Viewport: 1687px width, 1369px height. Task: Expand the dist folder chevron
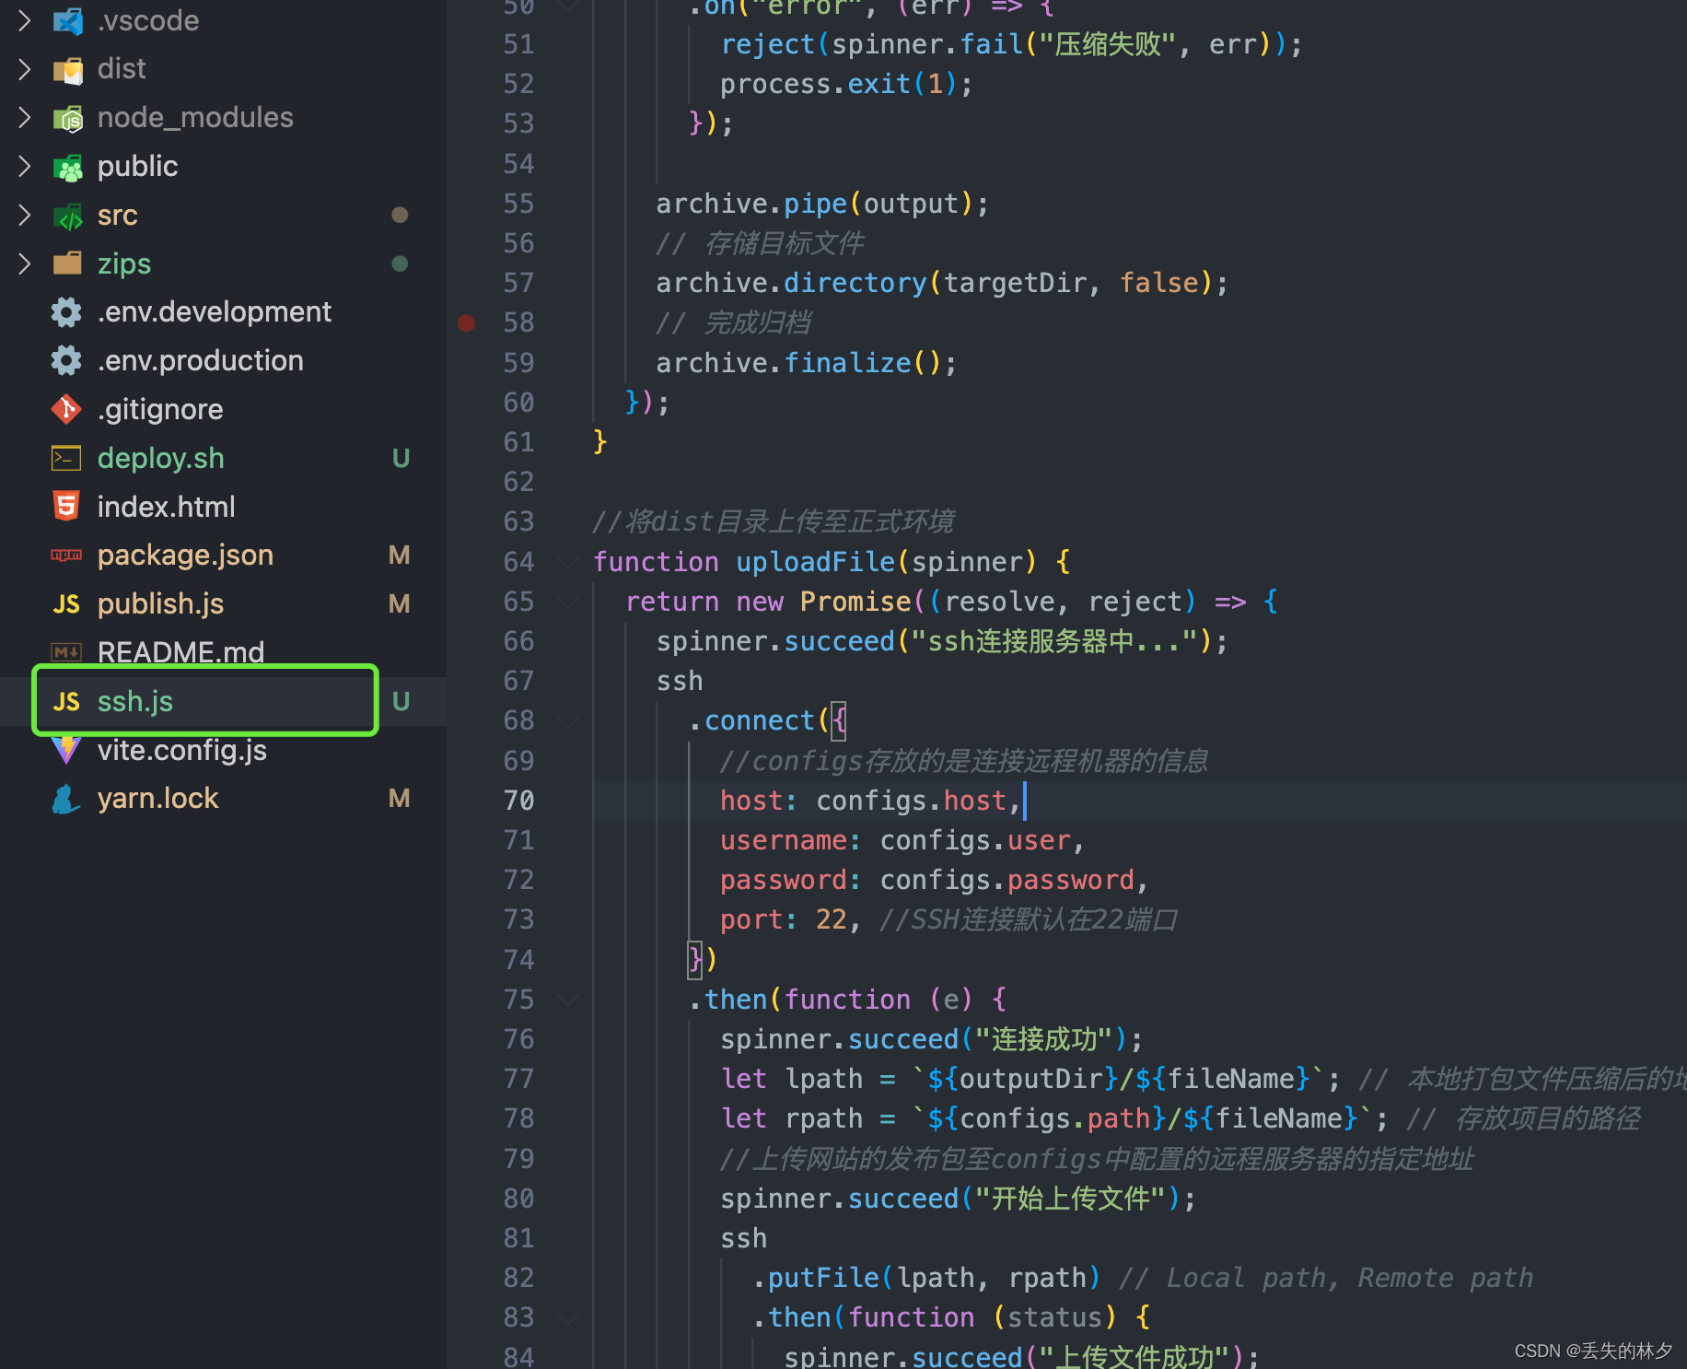(25, 68)
